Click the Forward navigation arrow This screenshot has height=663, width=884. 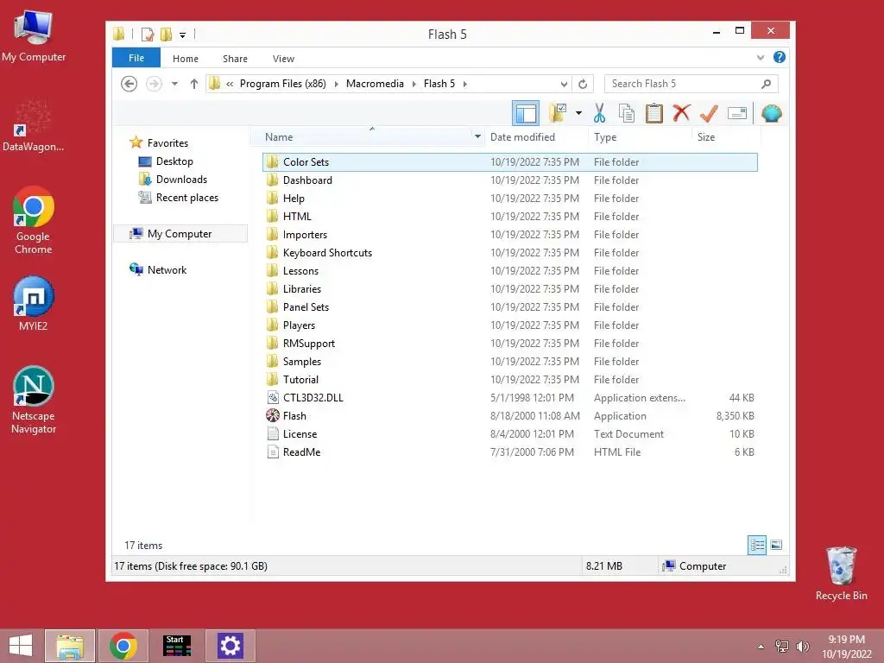tap(154, 84)
